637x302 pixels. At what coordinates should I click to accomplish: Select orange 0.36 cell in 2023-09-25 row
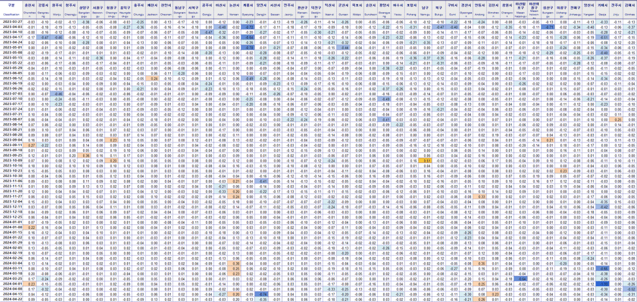pos(85,155)
